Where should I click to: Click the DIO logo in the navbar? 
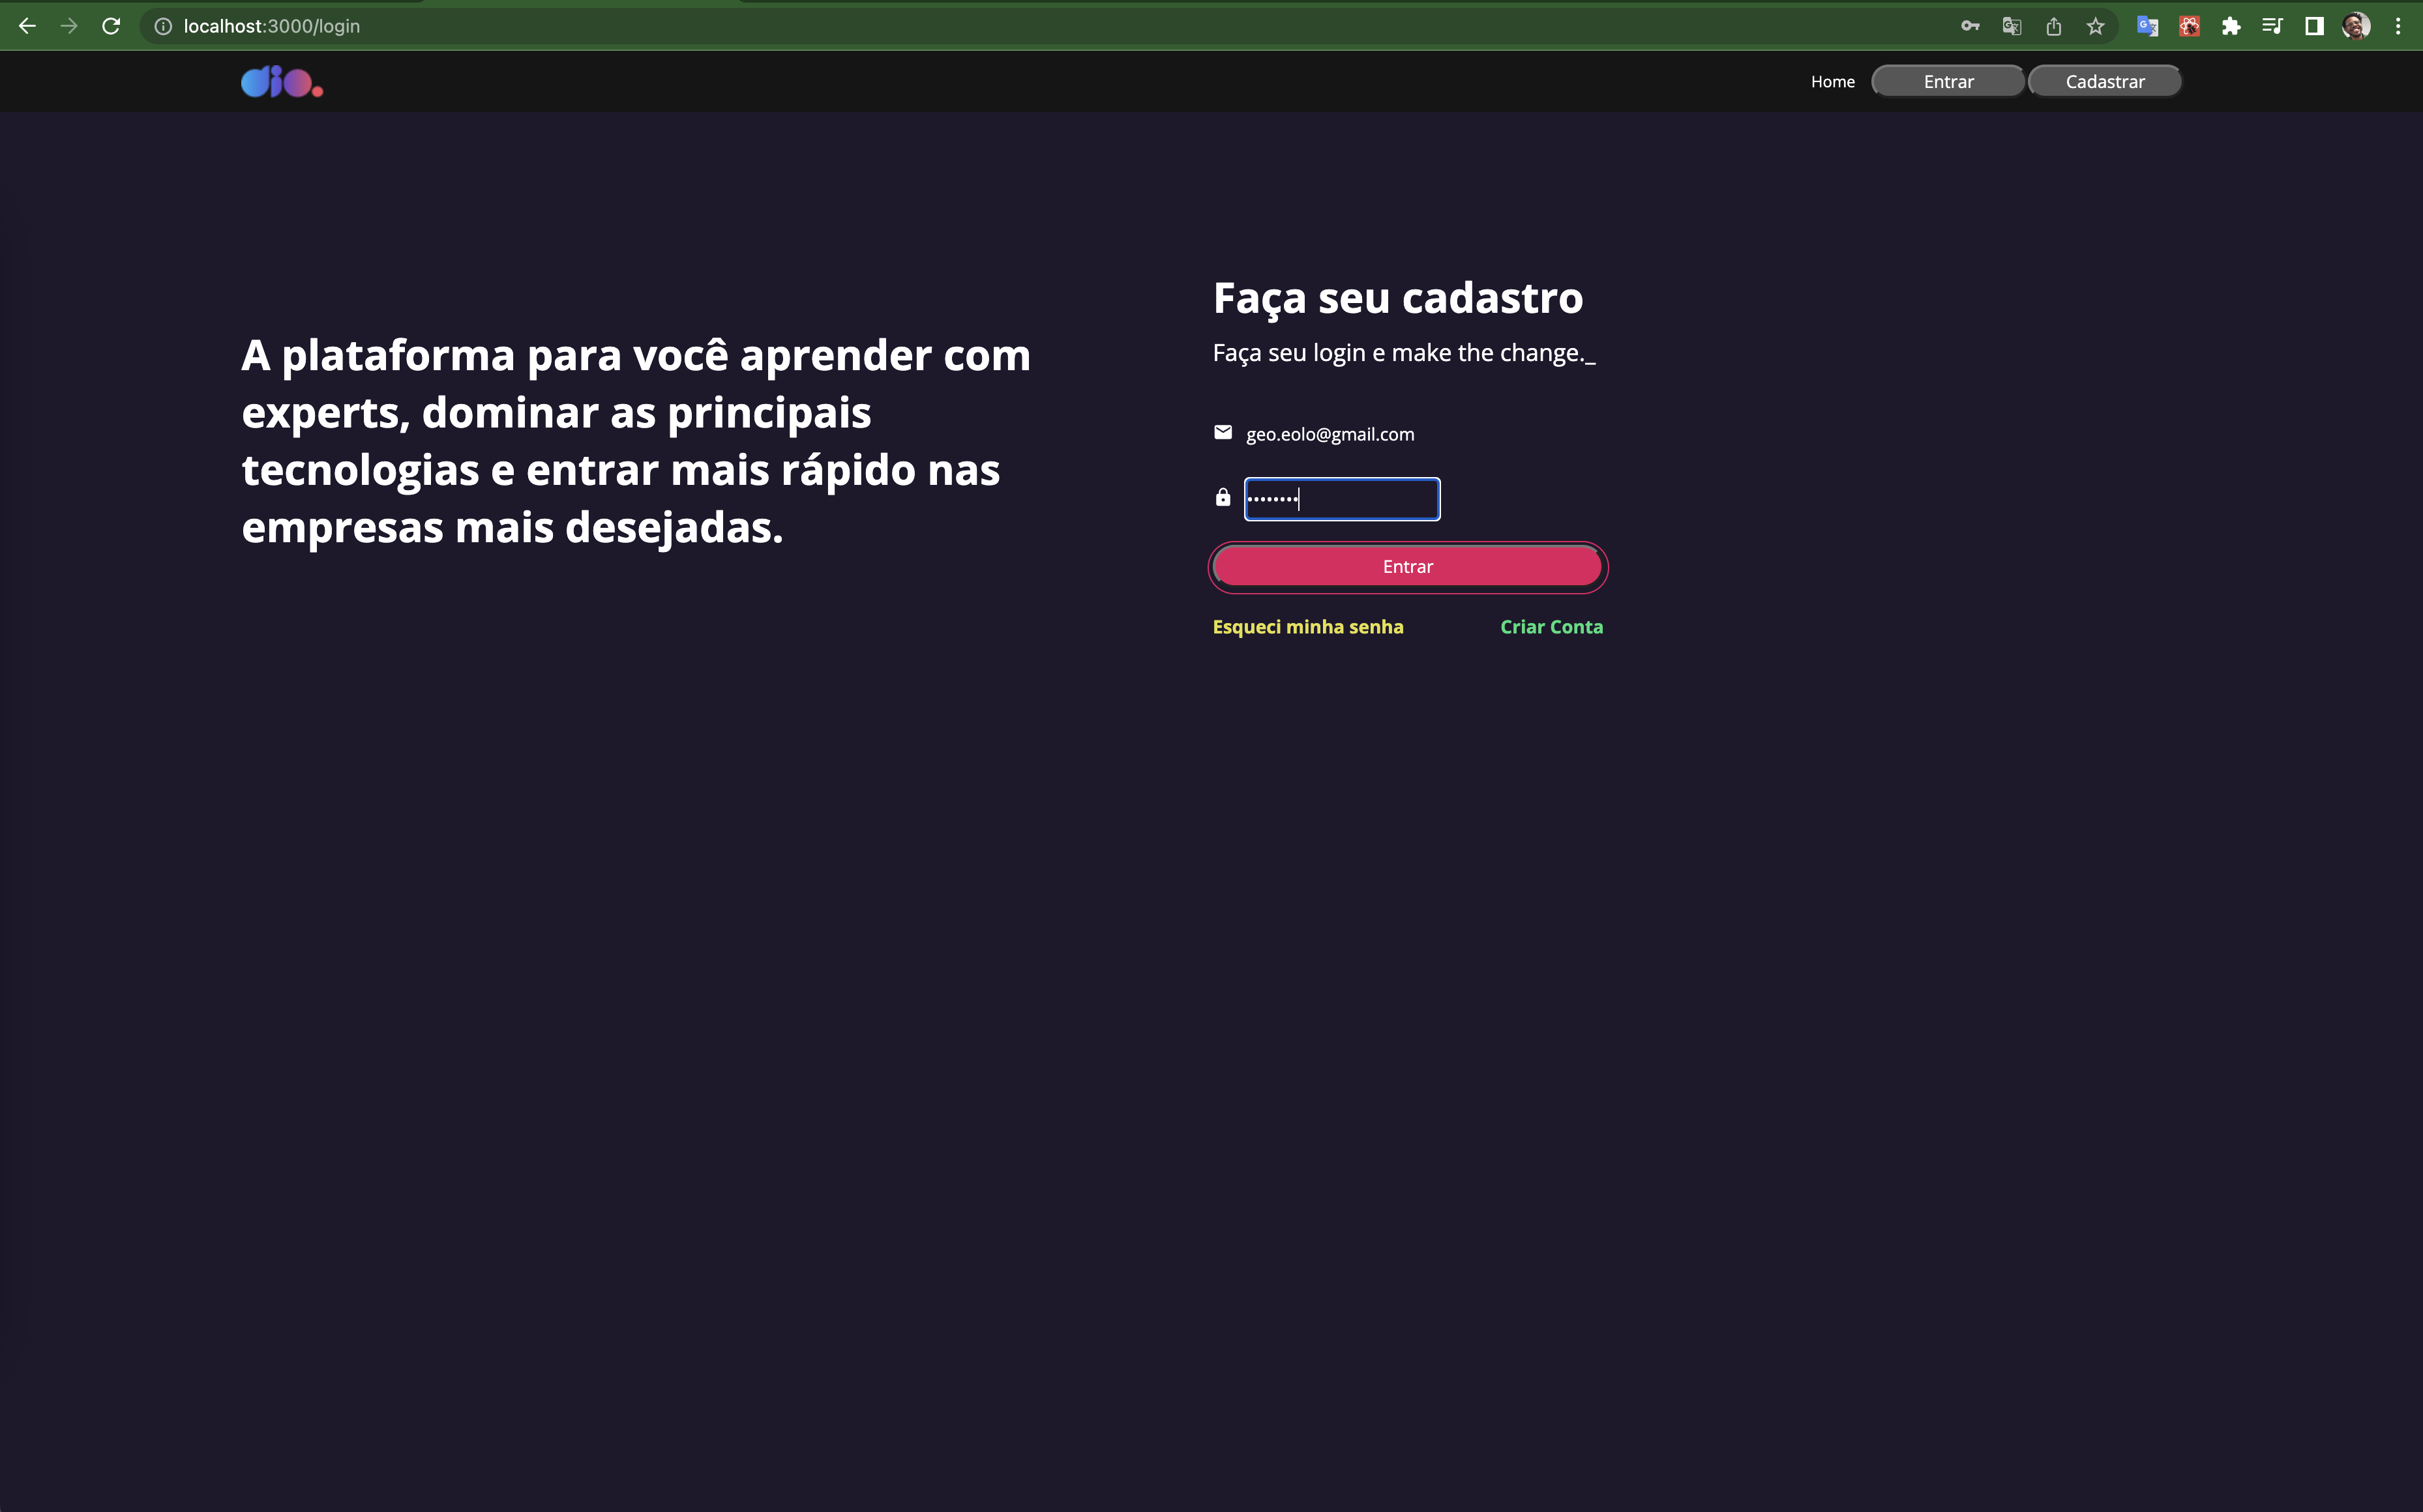(280, 81)
